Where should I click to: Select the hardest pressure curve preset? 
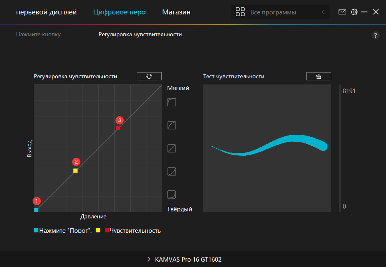point(172,194)
